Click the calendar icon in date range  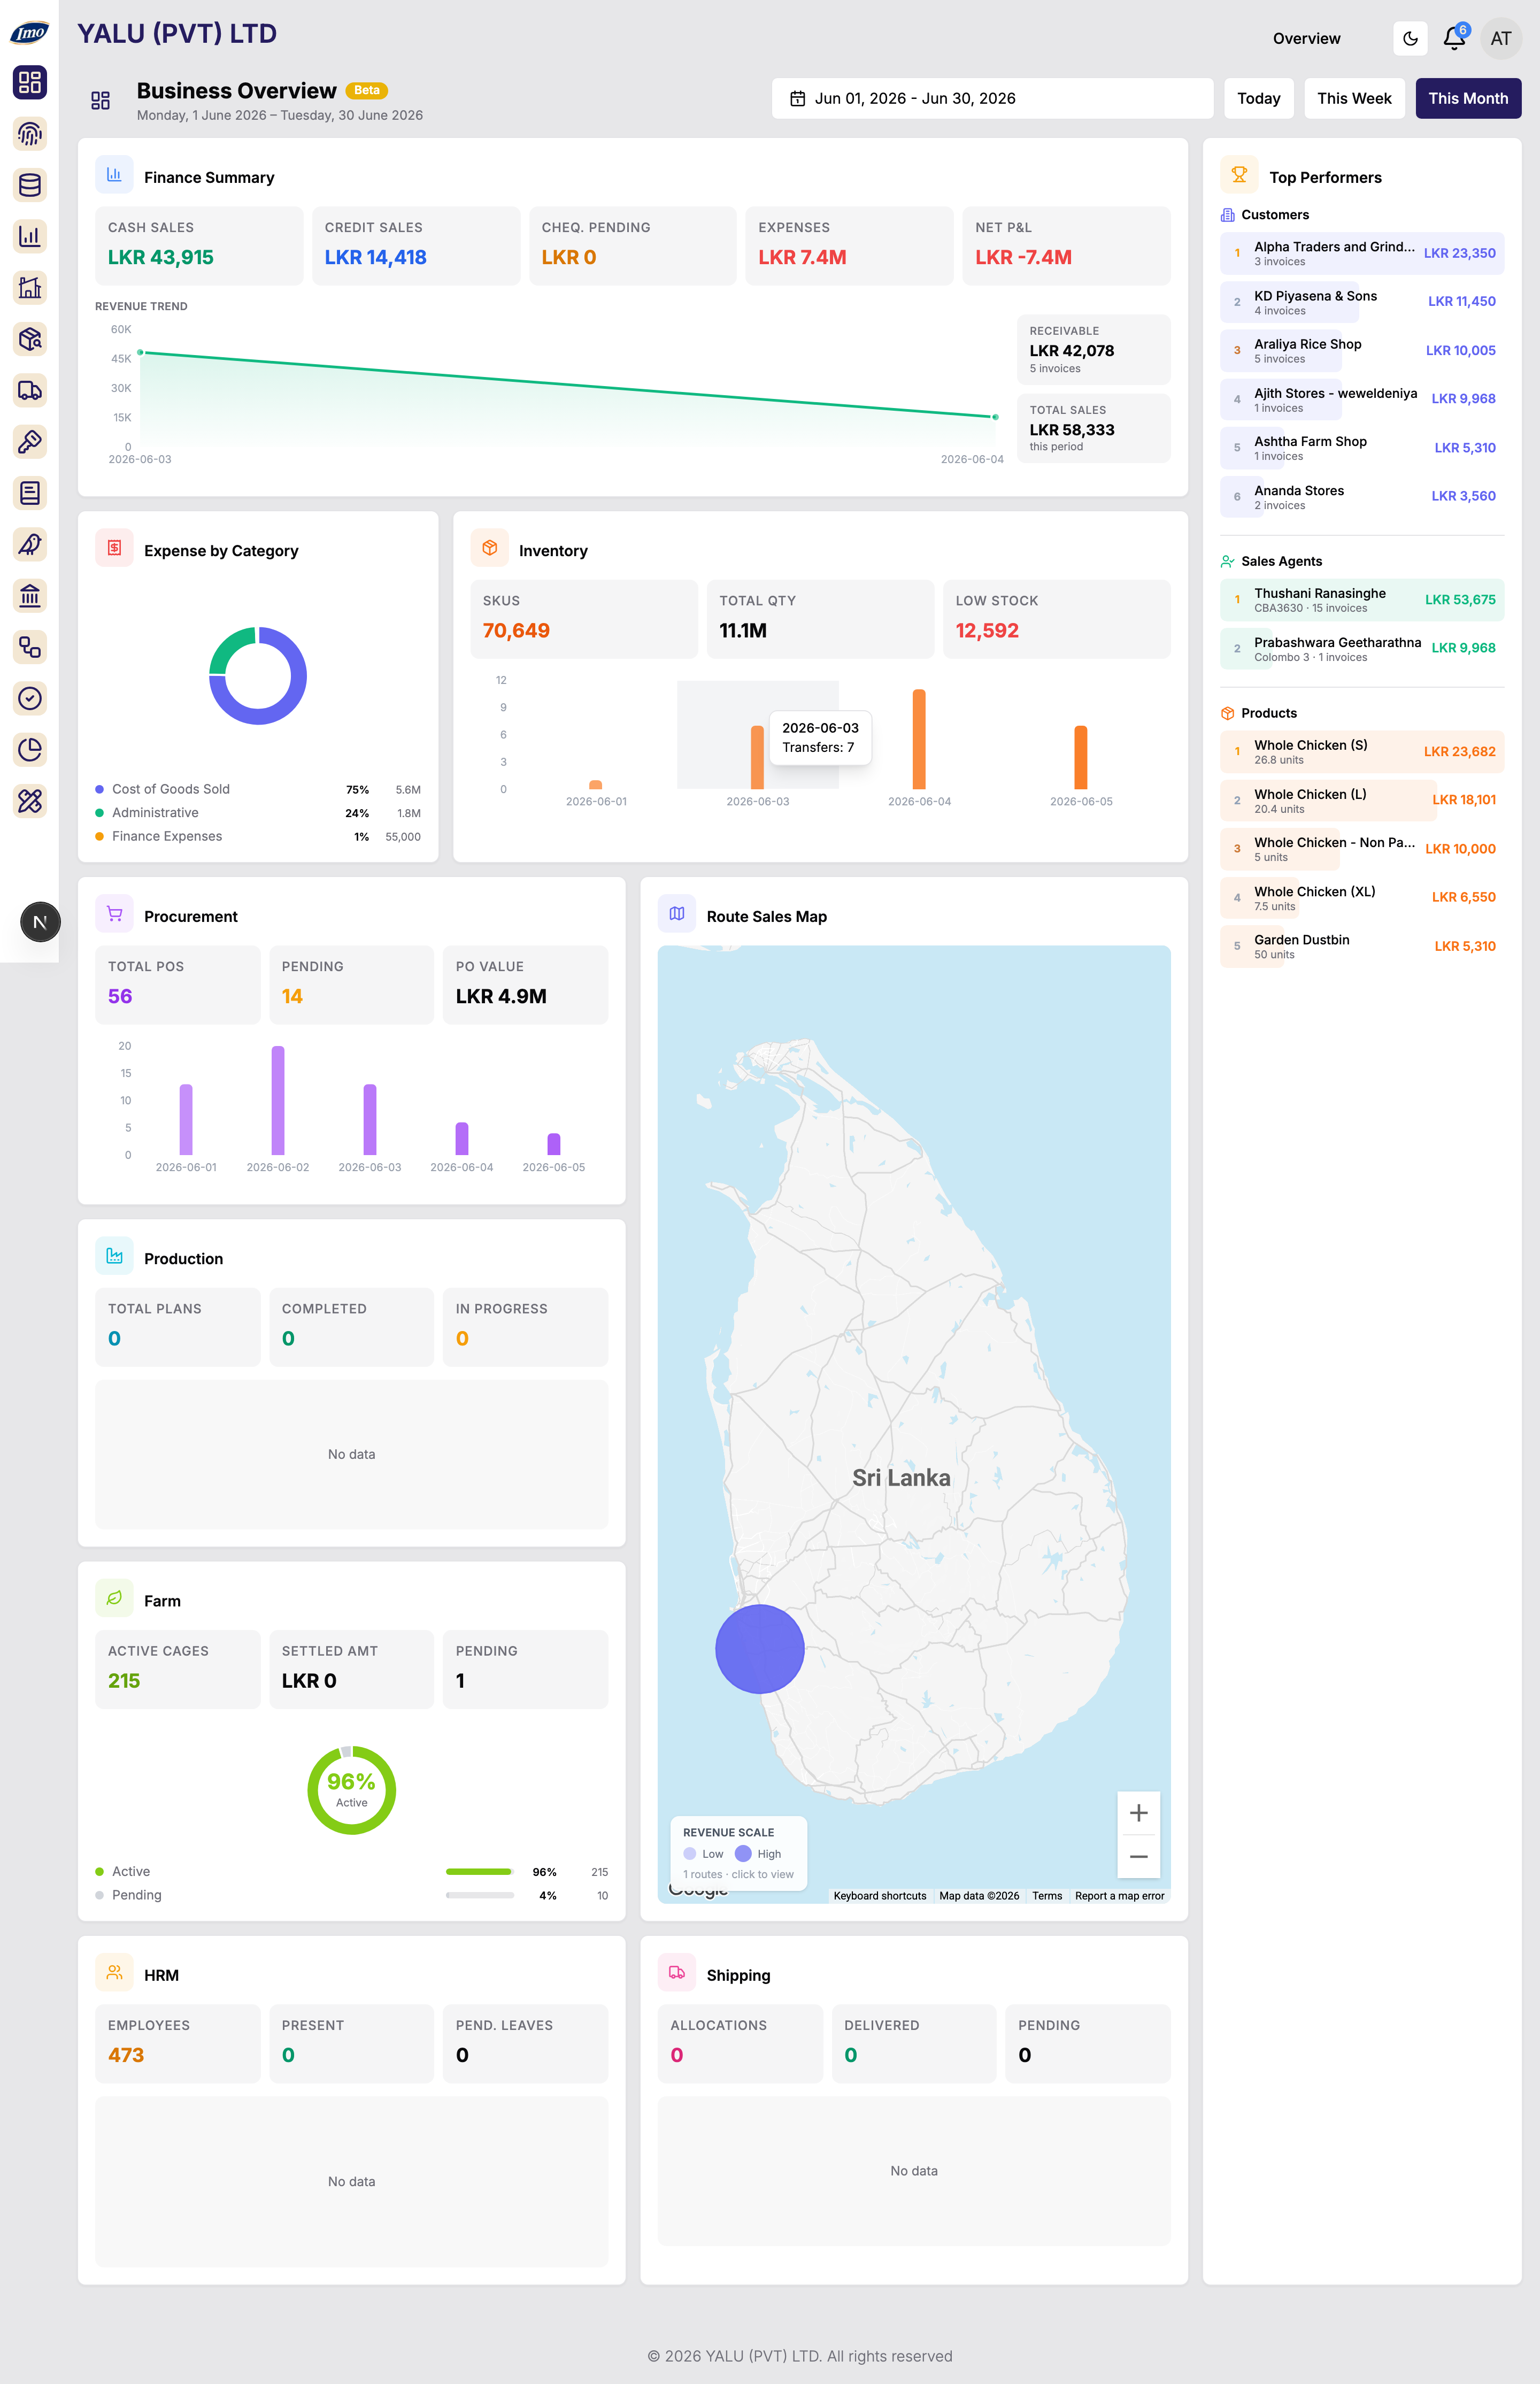tap(798, 98)
